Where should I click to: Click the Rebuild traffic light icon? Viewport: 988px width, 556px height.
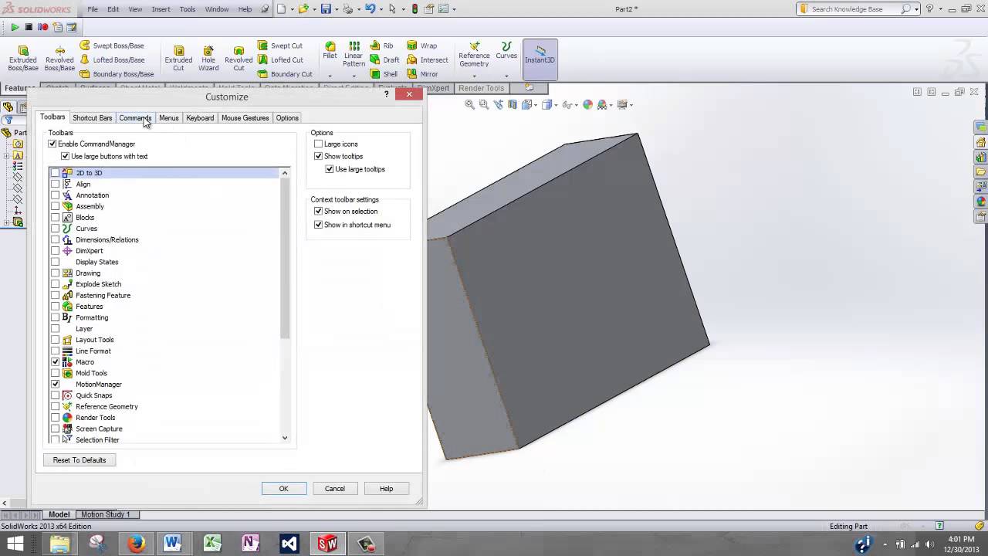click(414, 9)
